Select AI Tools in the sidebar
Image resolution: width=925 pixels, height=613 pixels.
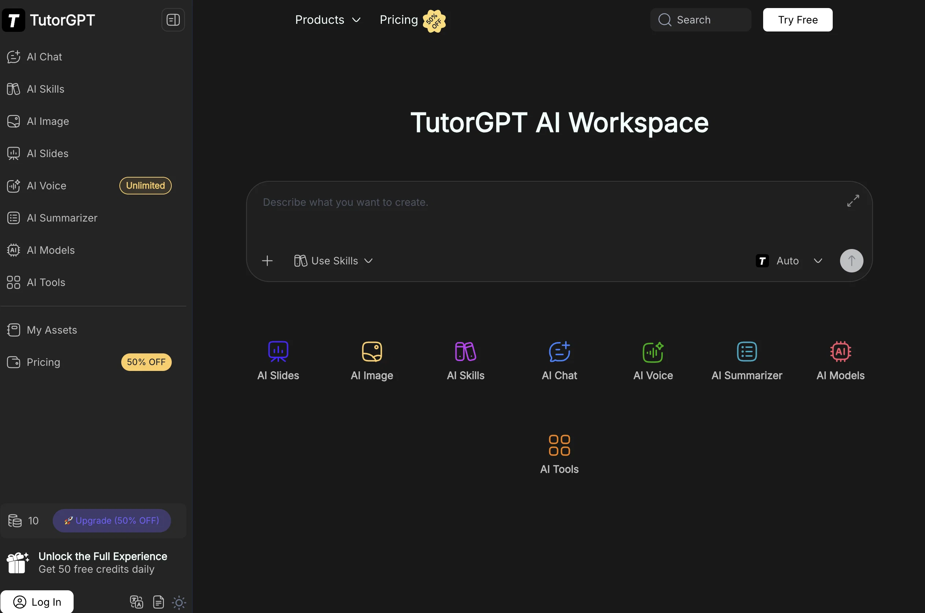(x=93, y=282)
